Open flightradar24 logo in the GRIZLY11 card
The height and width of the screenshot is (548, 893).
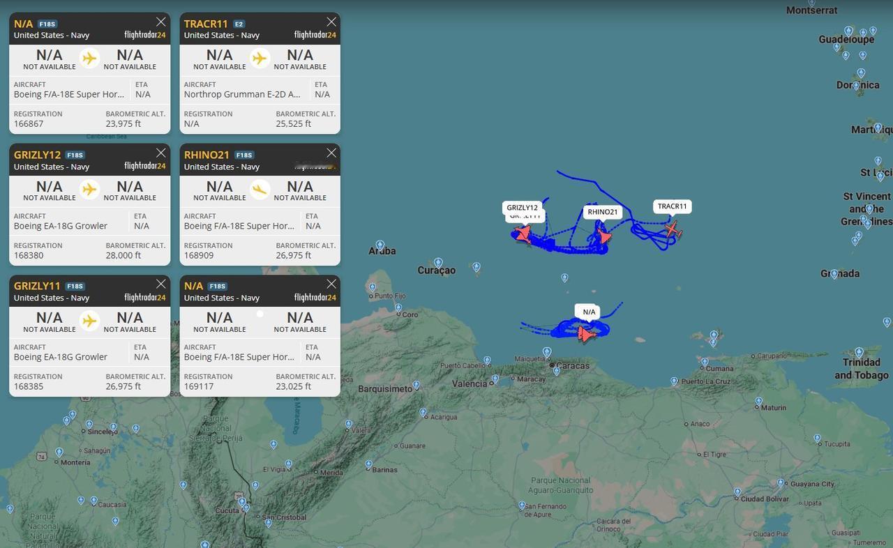coord(145,297)
